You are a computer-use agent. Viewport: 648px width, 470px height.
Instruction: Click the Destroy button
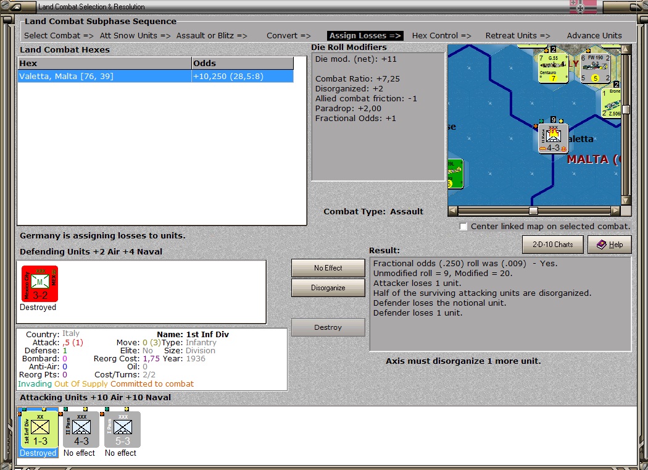[x=328, y=327]
